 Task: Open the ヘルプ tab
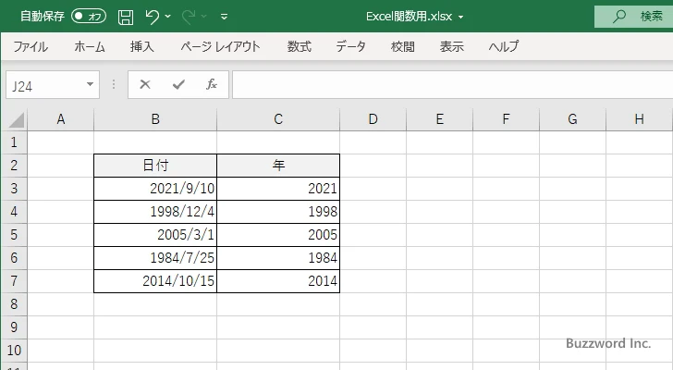[x=504, y=46]
